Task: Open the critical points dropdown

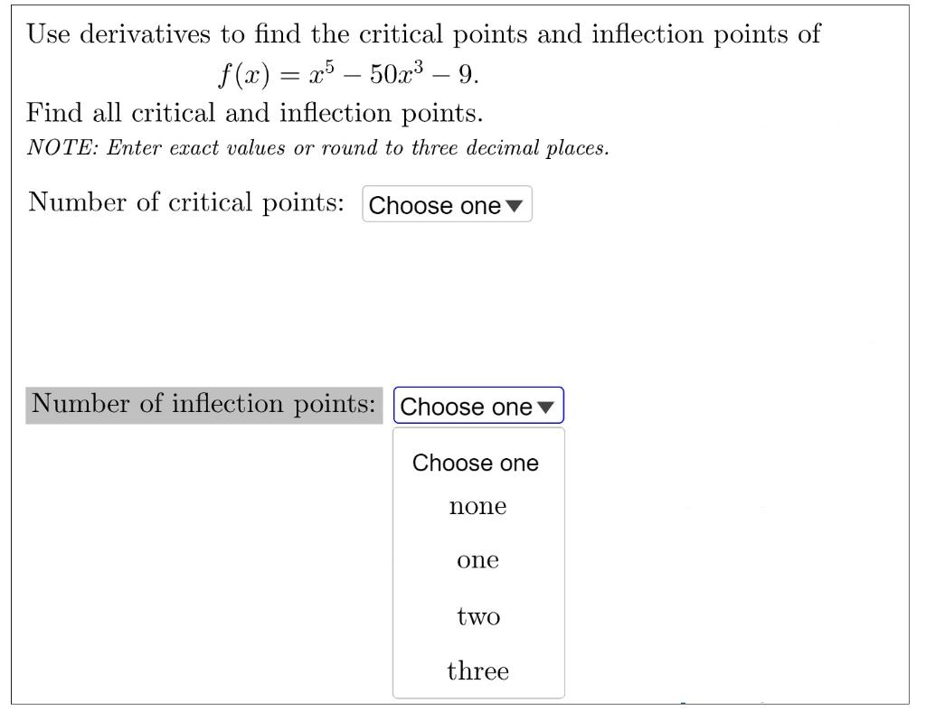Action: (448, 205)
